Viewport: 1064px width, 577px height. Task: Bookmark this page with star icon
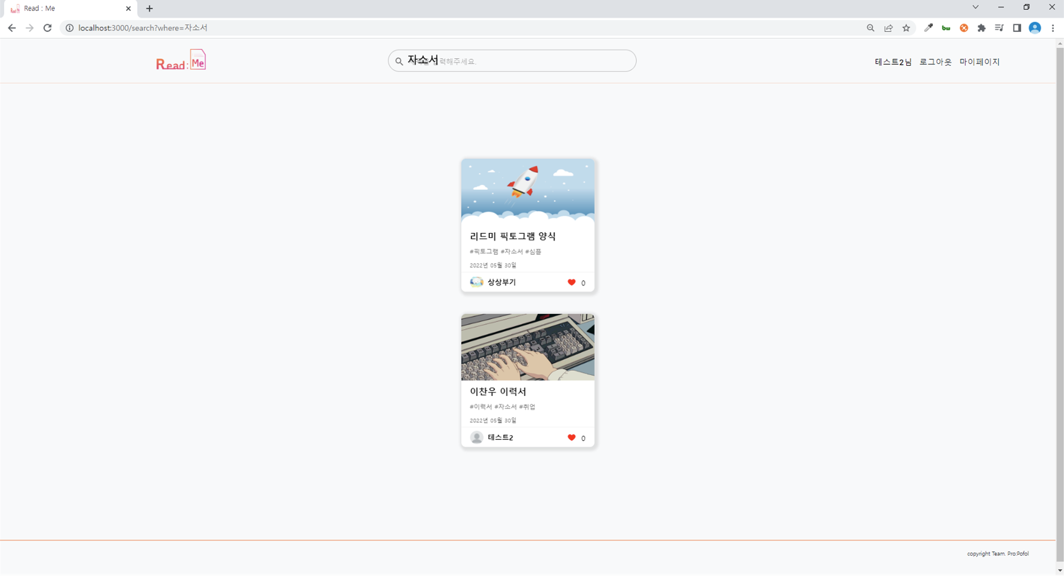point(906,28)
